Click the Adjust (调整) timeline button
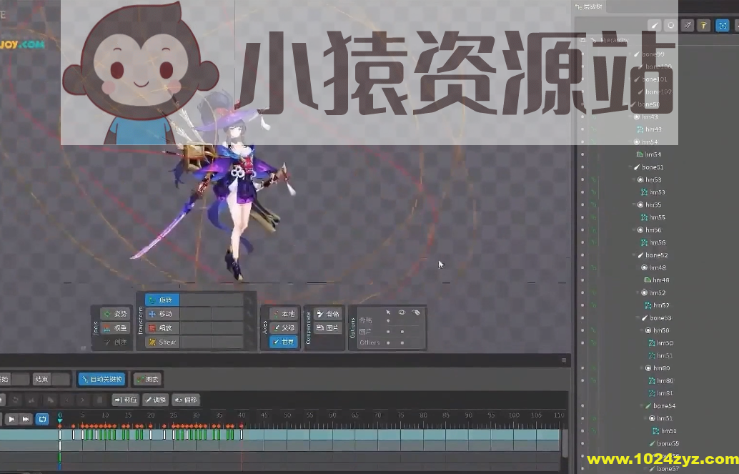This screenshot has width=739, height=474. [154, 400]
